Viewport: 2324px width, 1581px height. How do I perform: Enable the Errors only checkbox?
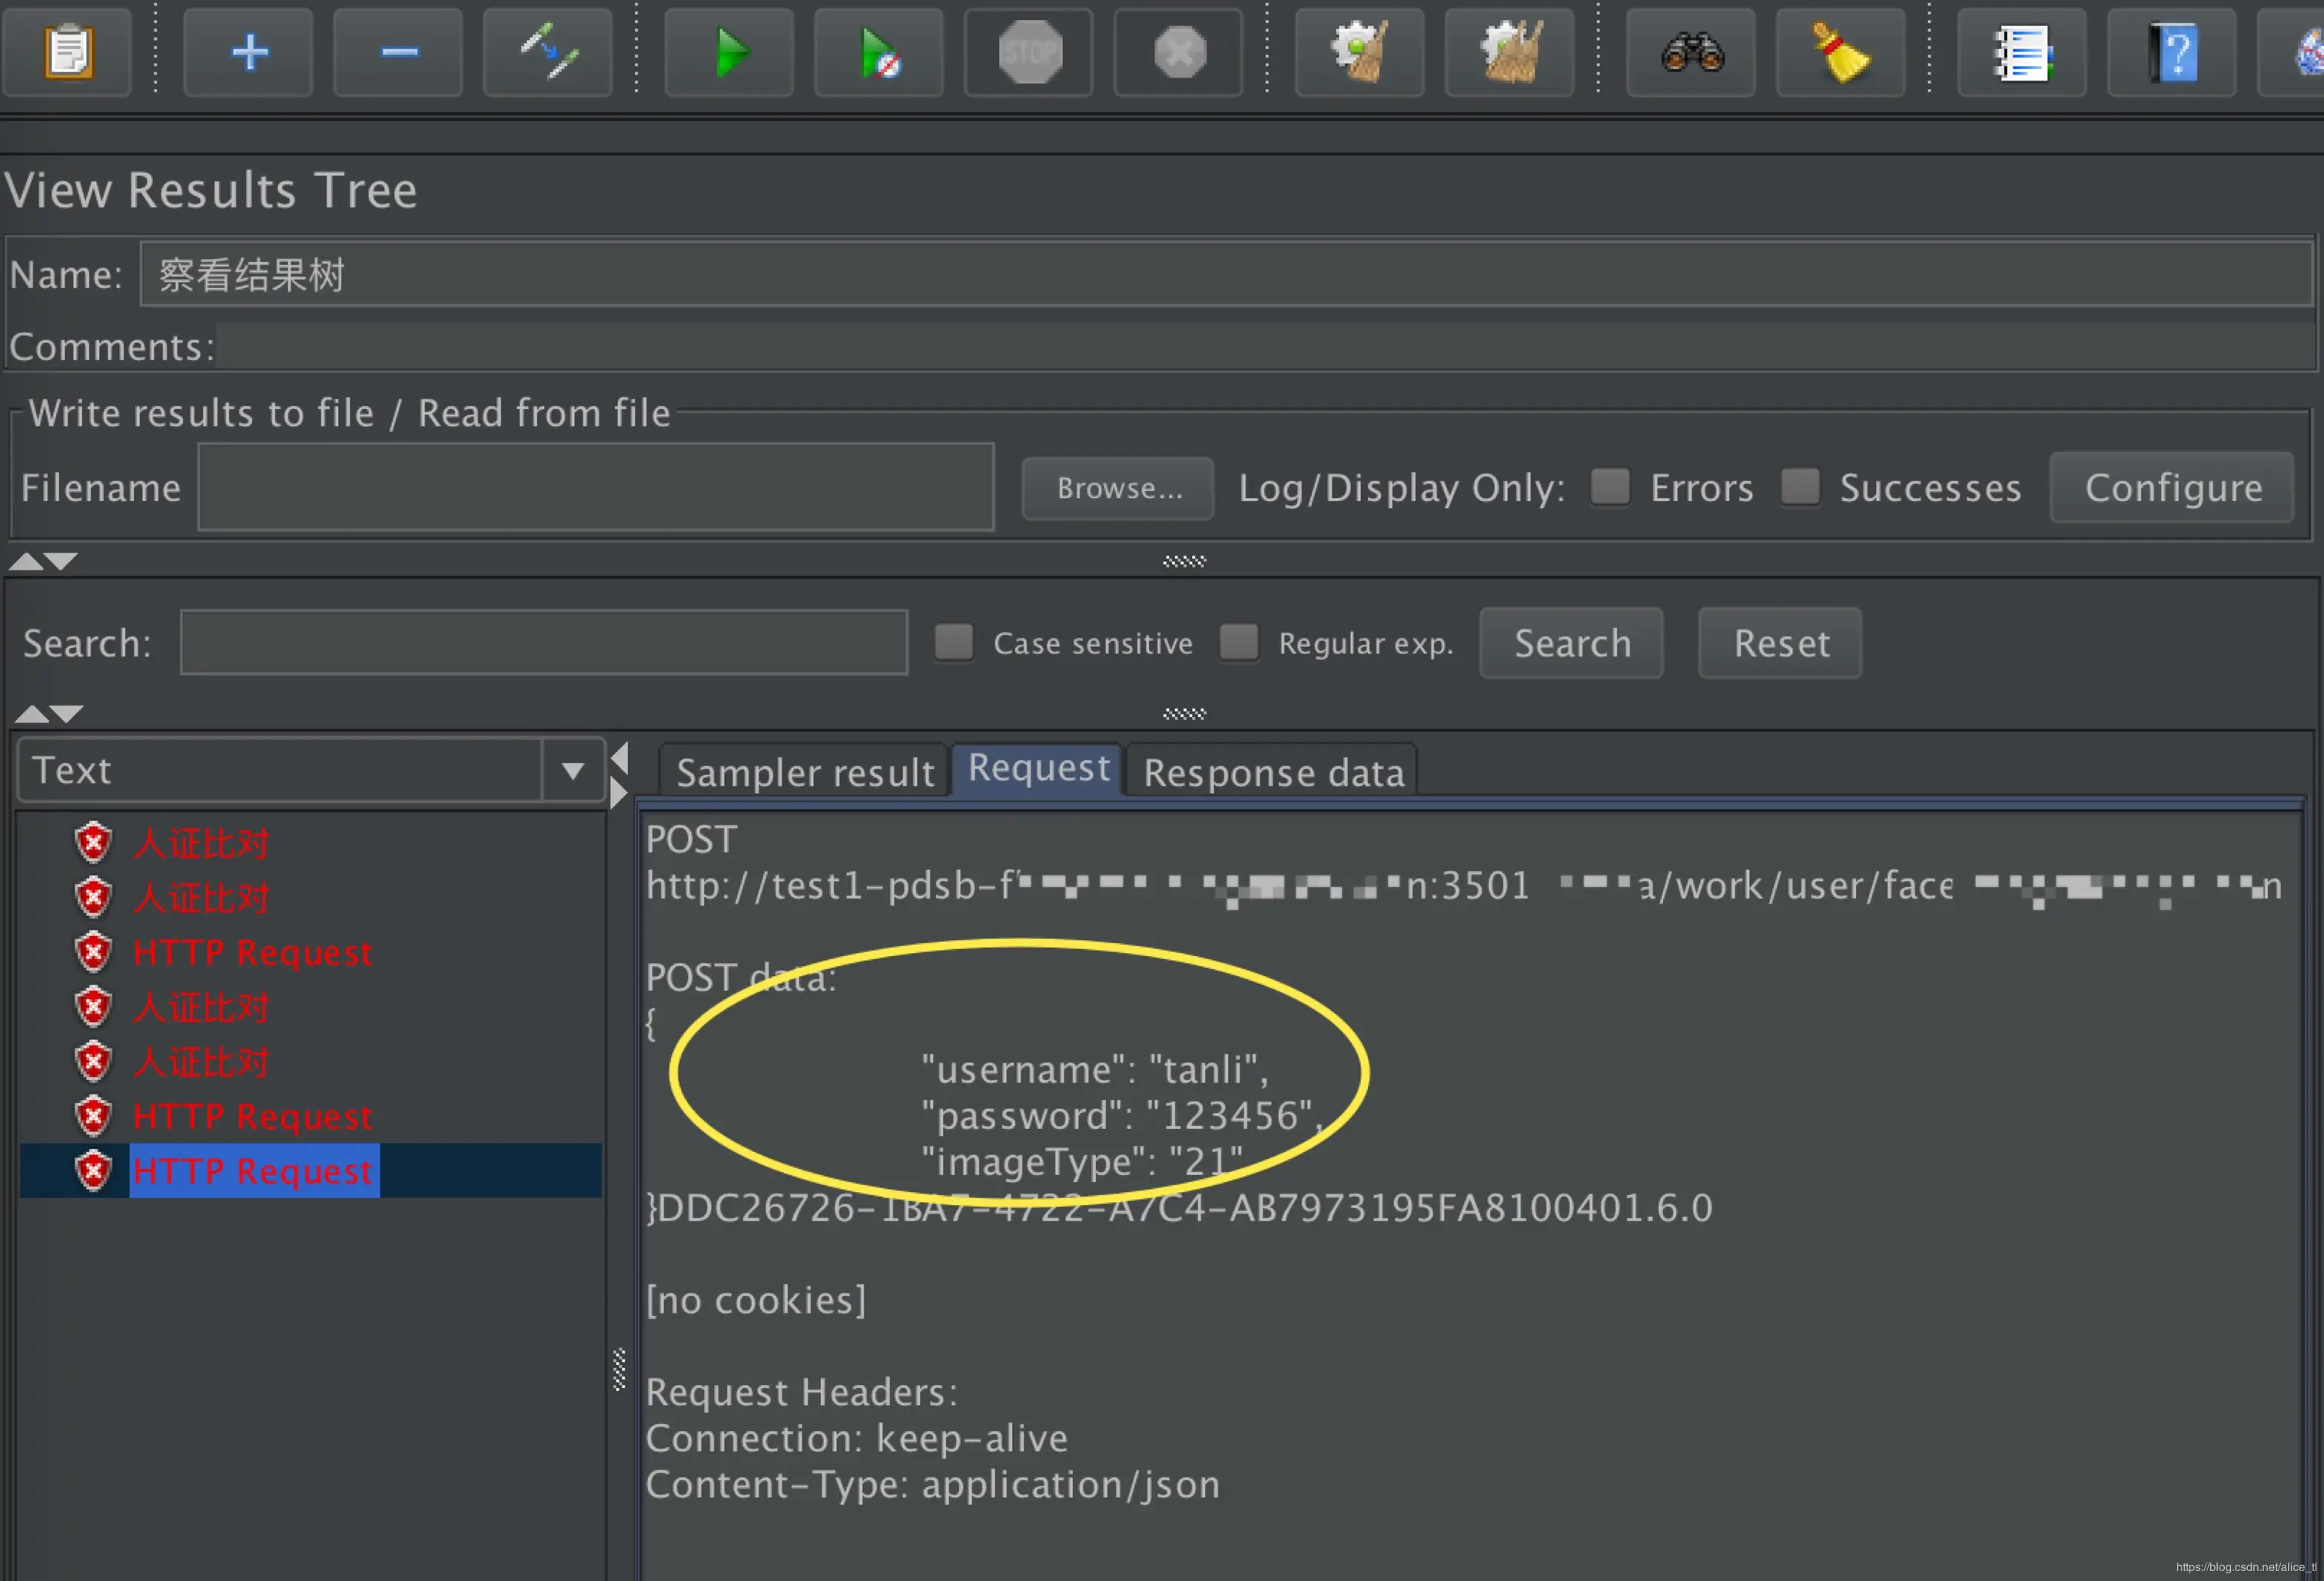point(1610,487)
